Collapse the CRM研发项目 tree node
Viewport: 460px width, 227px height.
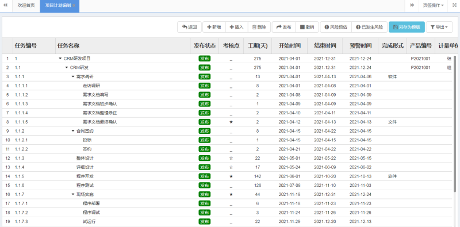click(60, 59)
